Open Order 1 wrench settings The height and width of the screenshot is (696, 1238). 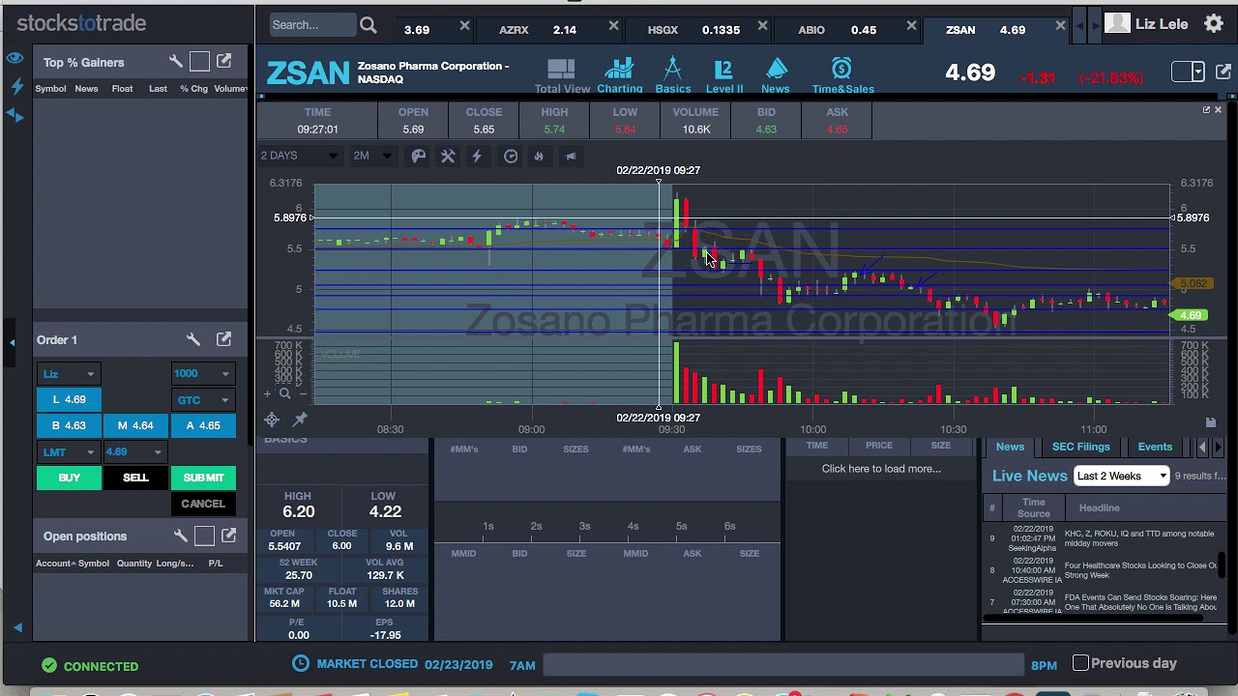[x=192, y=339]
